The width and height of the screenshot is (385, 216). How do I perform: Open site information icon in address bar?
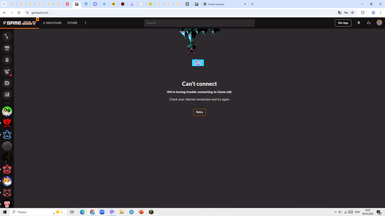[27, 12]
